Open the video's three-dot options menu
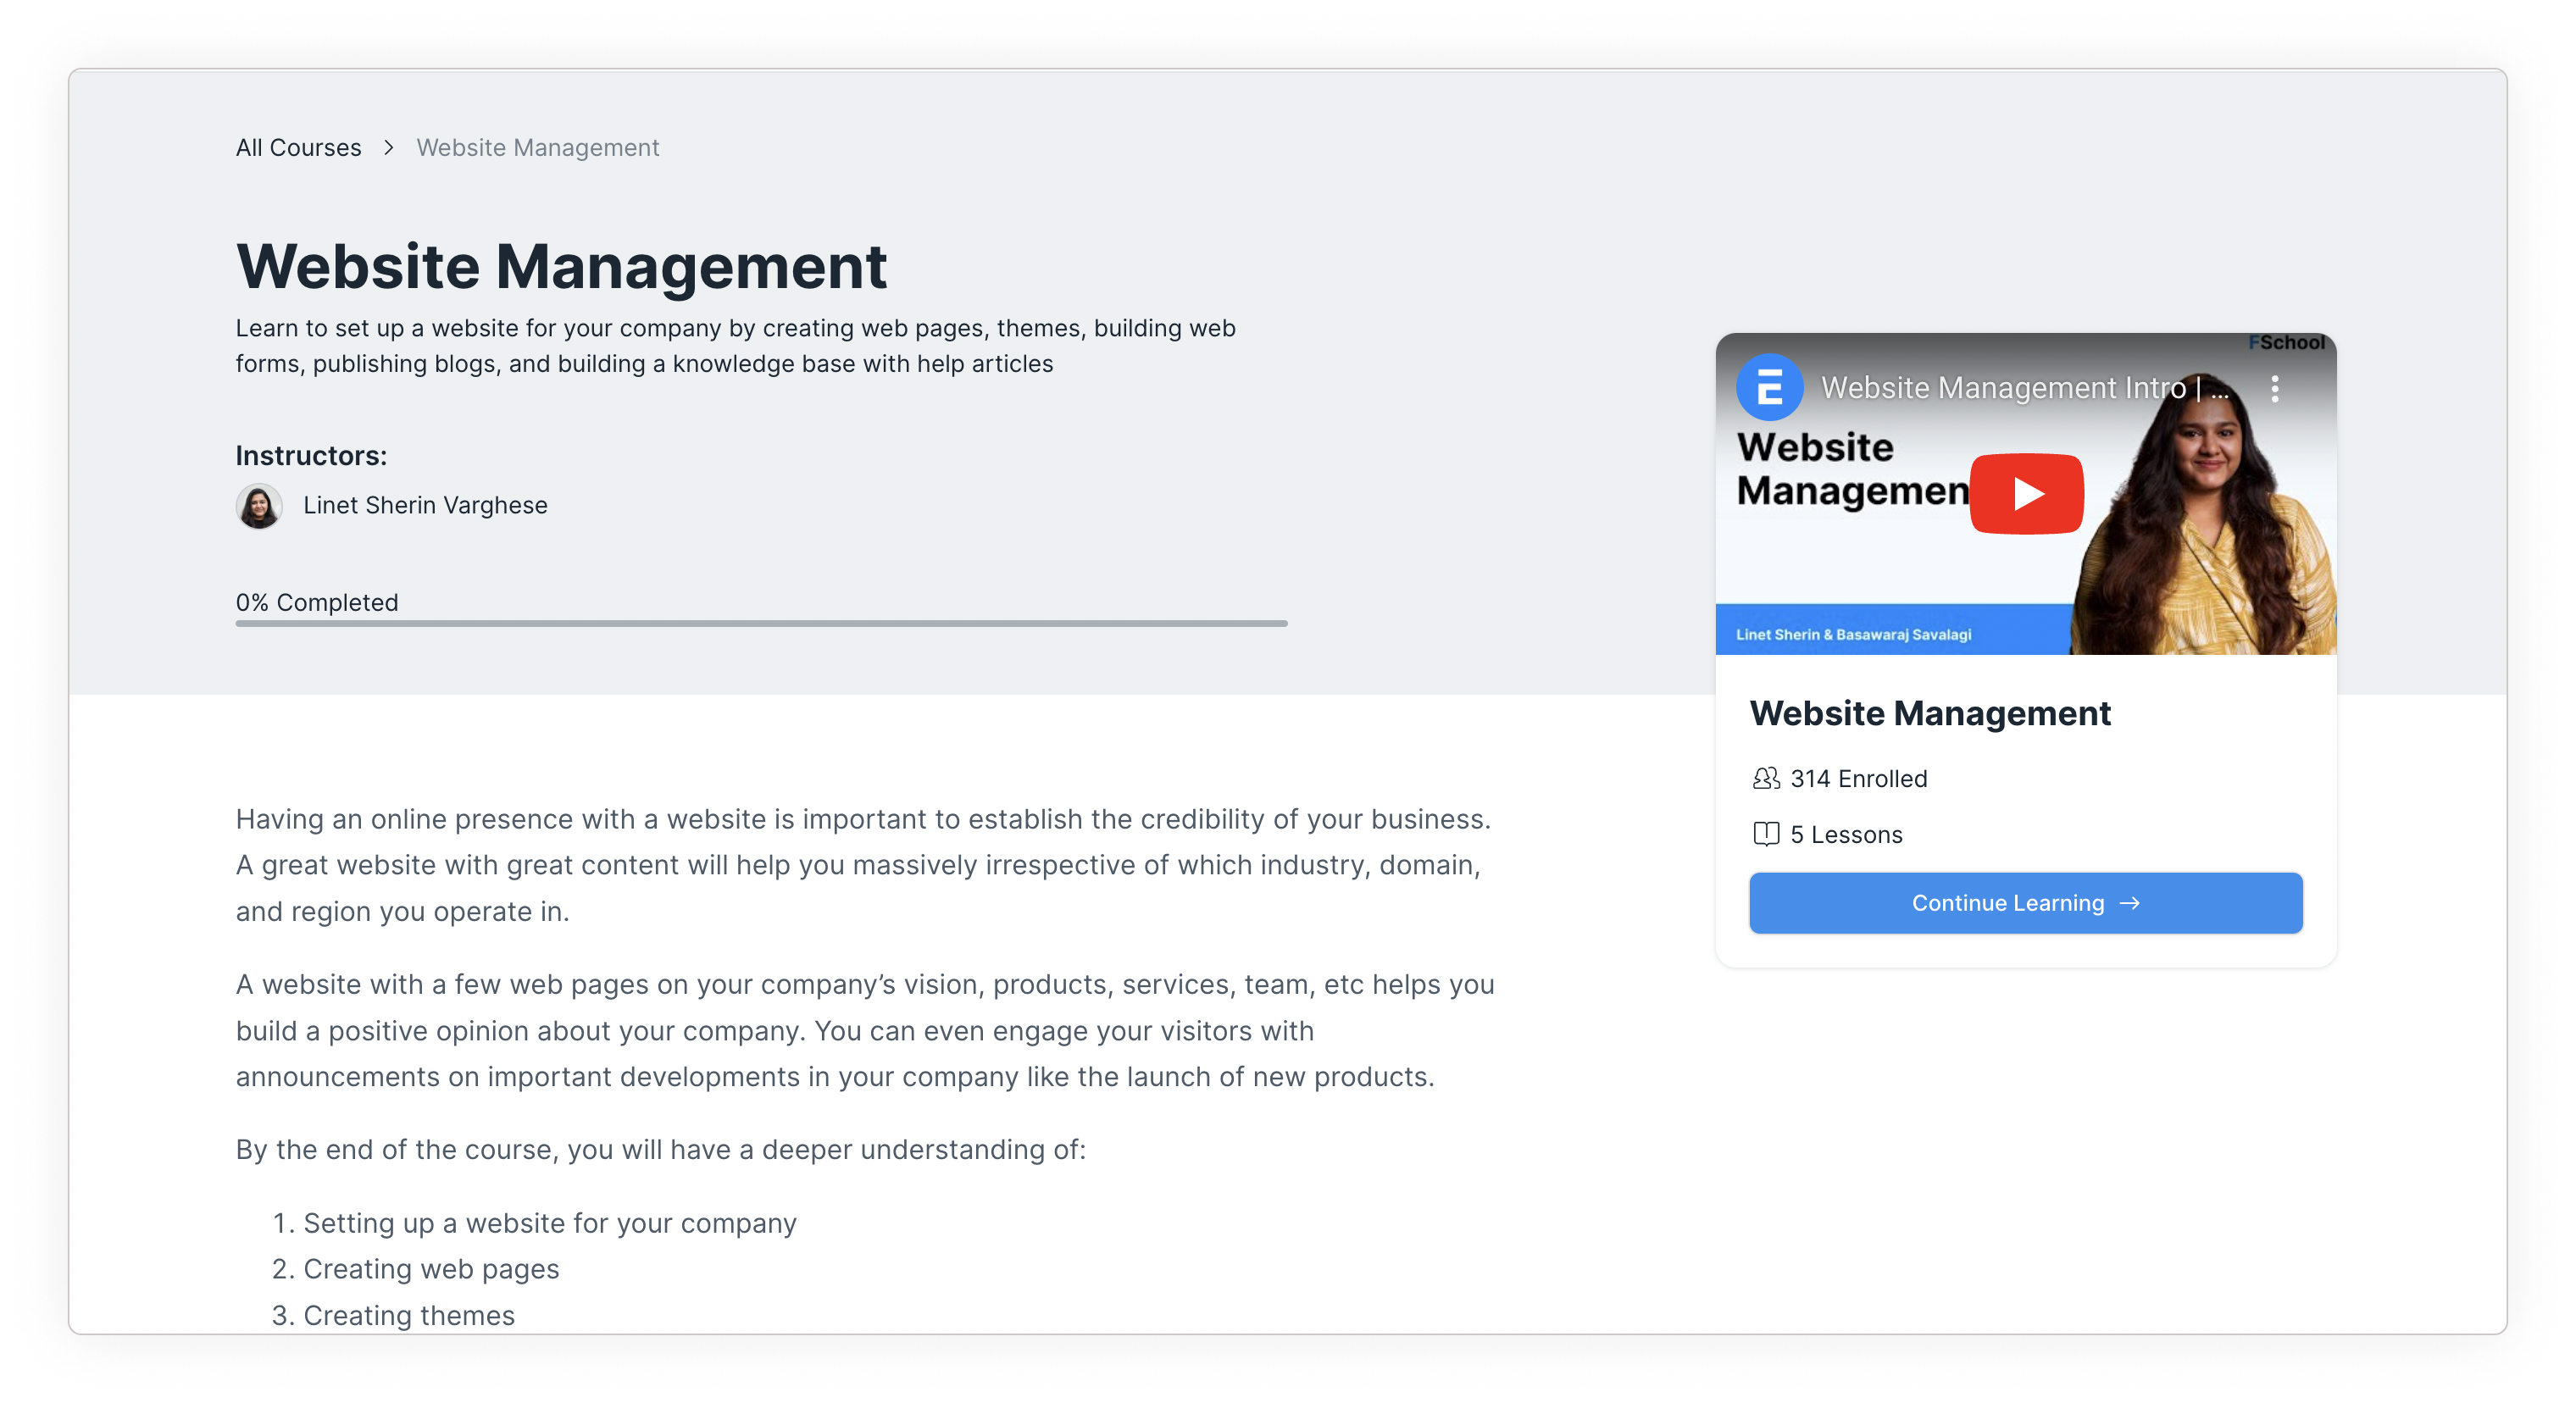 2274,388
